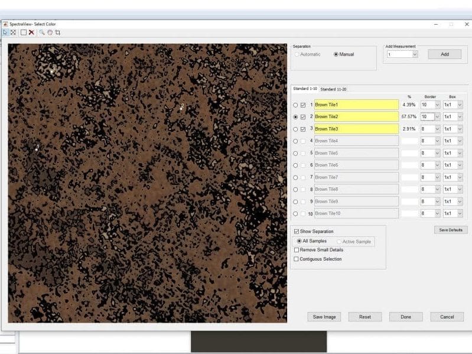The image size is (472, 354).
Task: Enable Remove Small Details option
Action: pyautogui.click(x=297, y=250)
